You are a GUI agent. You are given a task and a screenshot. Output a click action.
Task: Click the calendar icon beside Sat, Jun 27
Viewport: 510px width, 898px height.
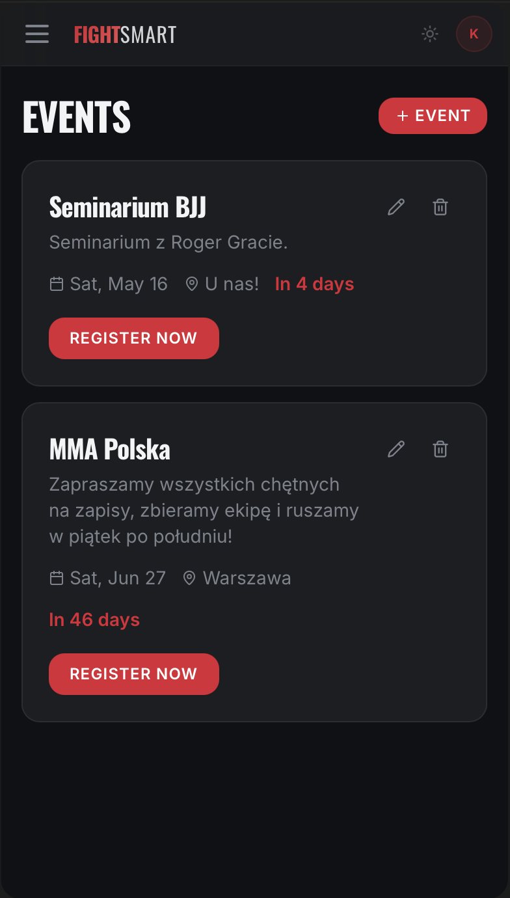(57, 578)
